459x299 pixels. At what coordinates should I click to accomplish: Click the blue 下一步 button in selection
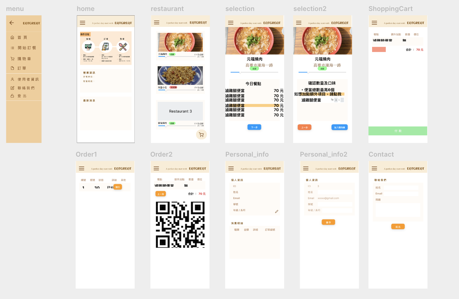point(254,127)
